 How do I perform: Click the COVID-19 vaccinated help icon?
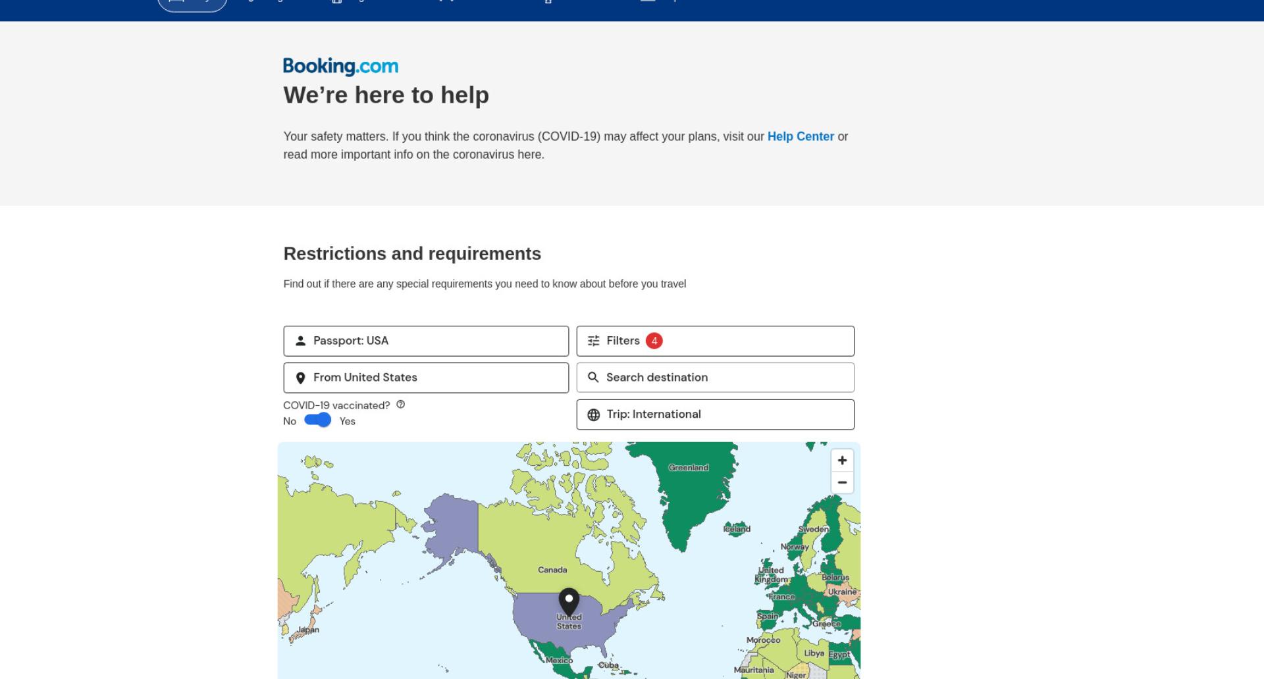pyautogui.click(x=400, y=405)
